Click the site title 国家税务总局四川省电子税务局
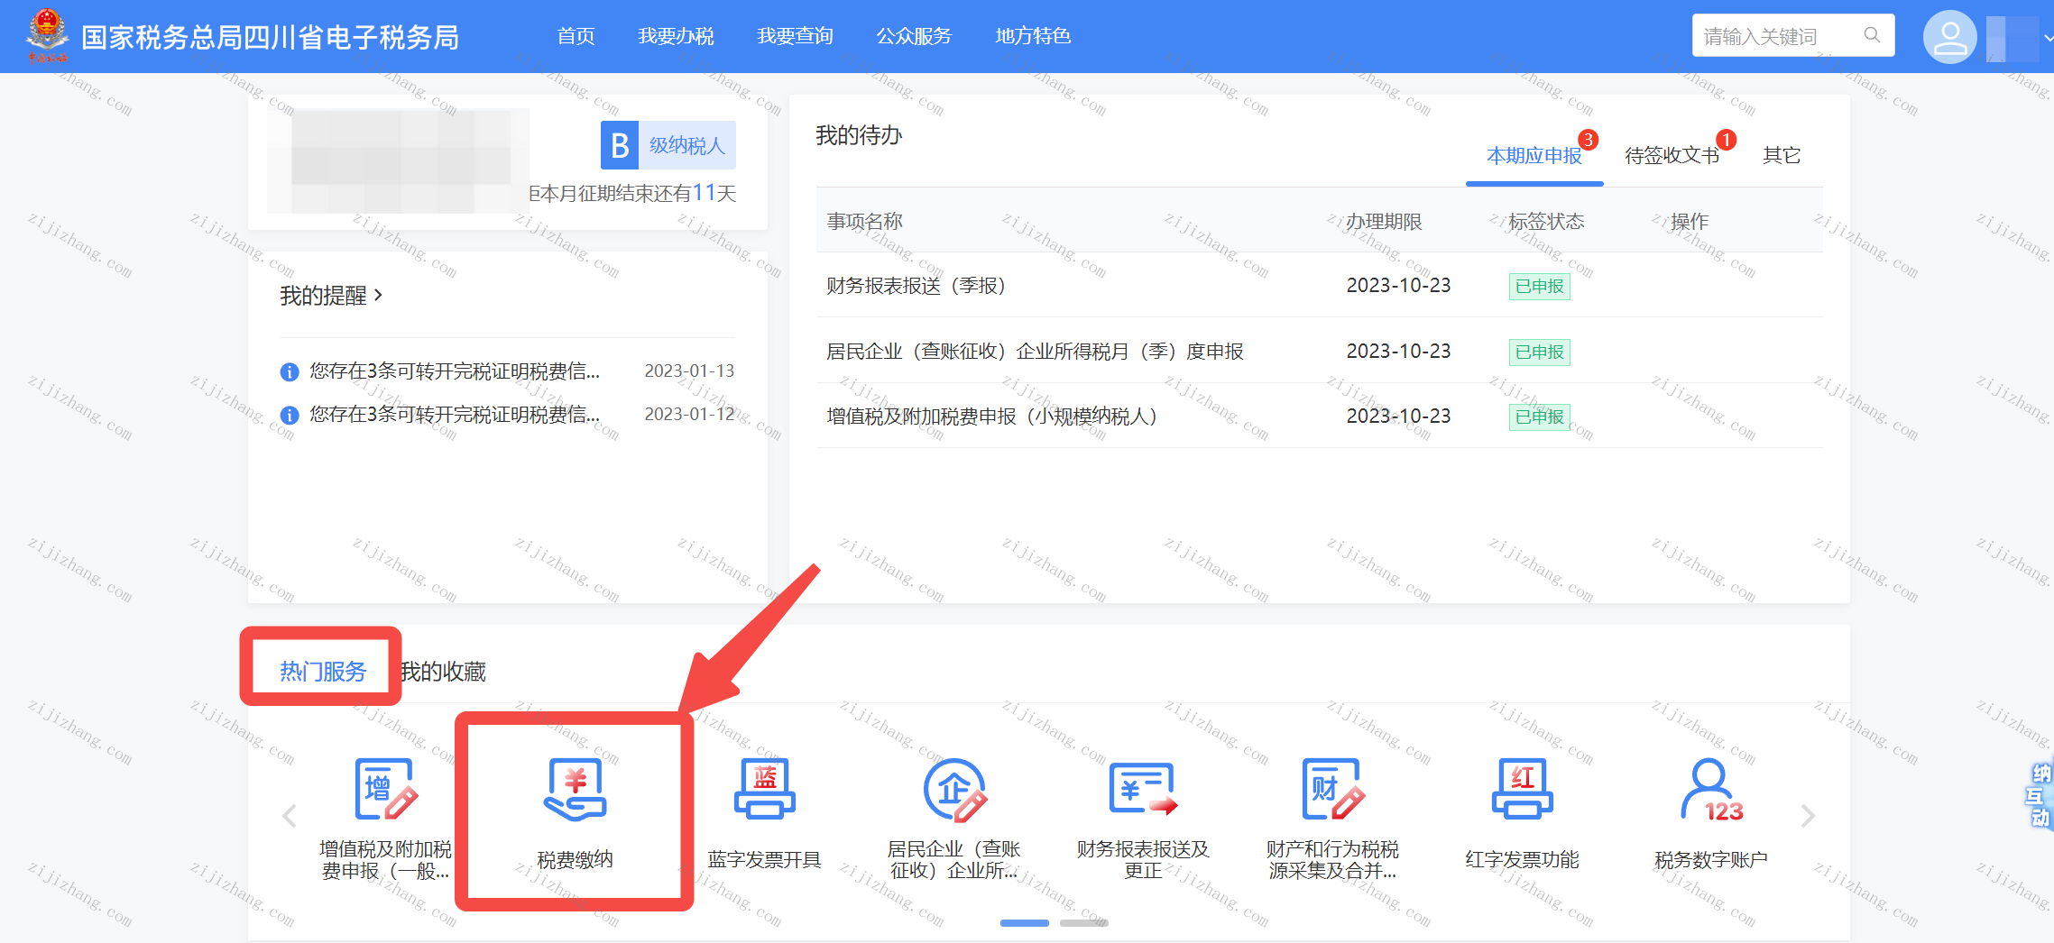This screenshot has height=943, width=2054. point(271,37)
